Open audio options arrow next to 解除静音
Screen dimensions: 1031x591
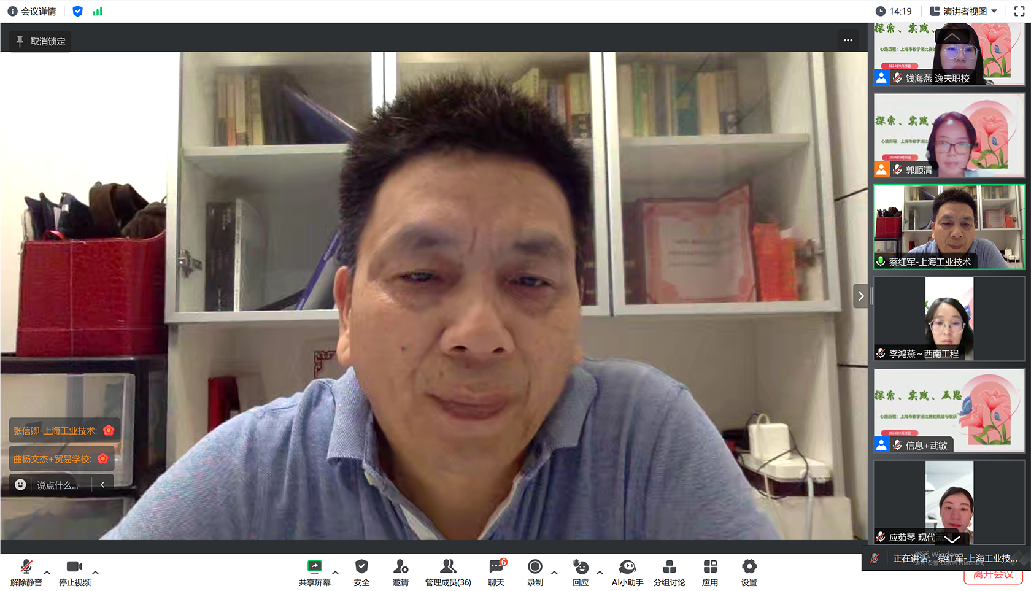click(47, 572)
